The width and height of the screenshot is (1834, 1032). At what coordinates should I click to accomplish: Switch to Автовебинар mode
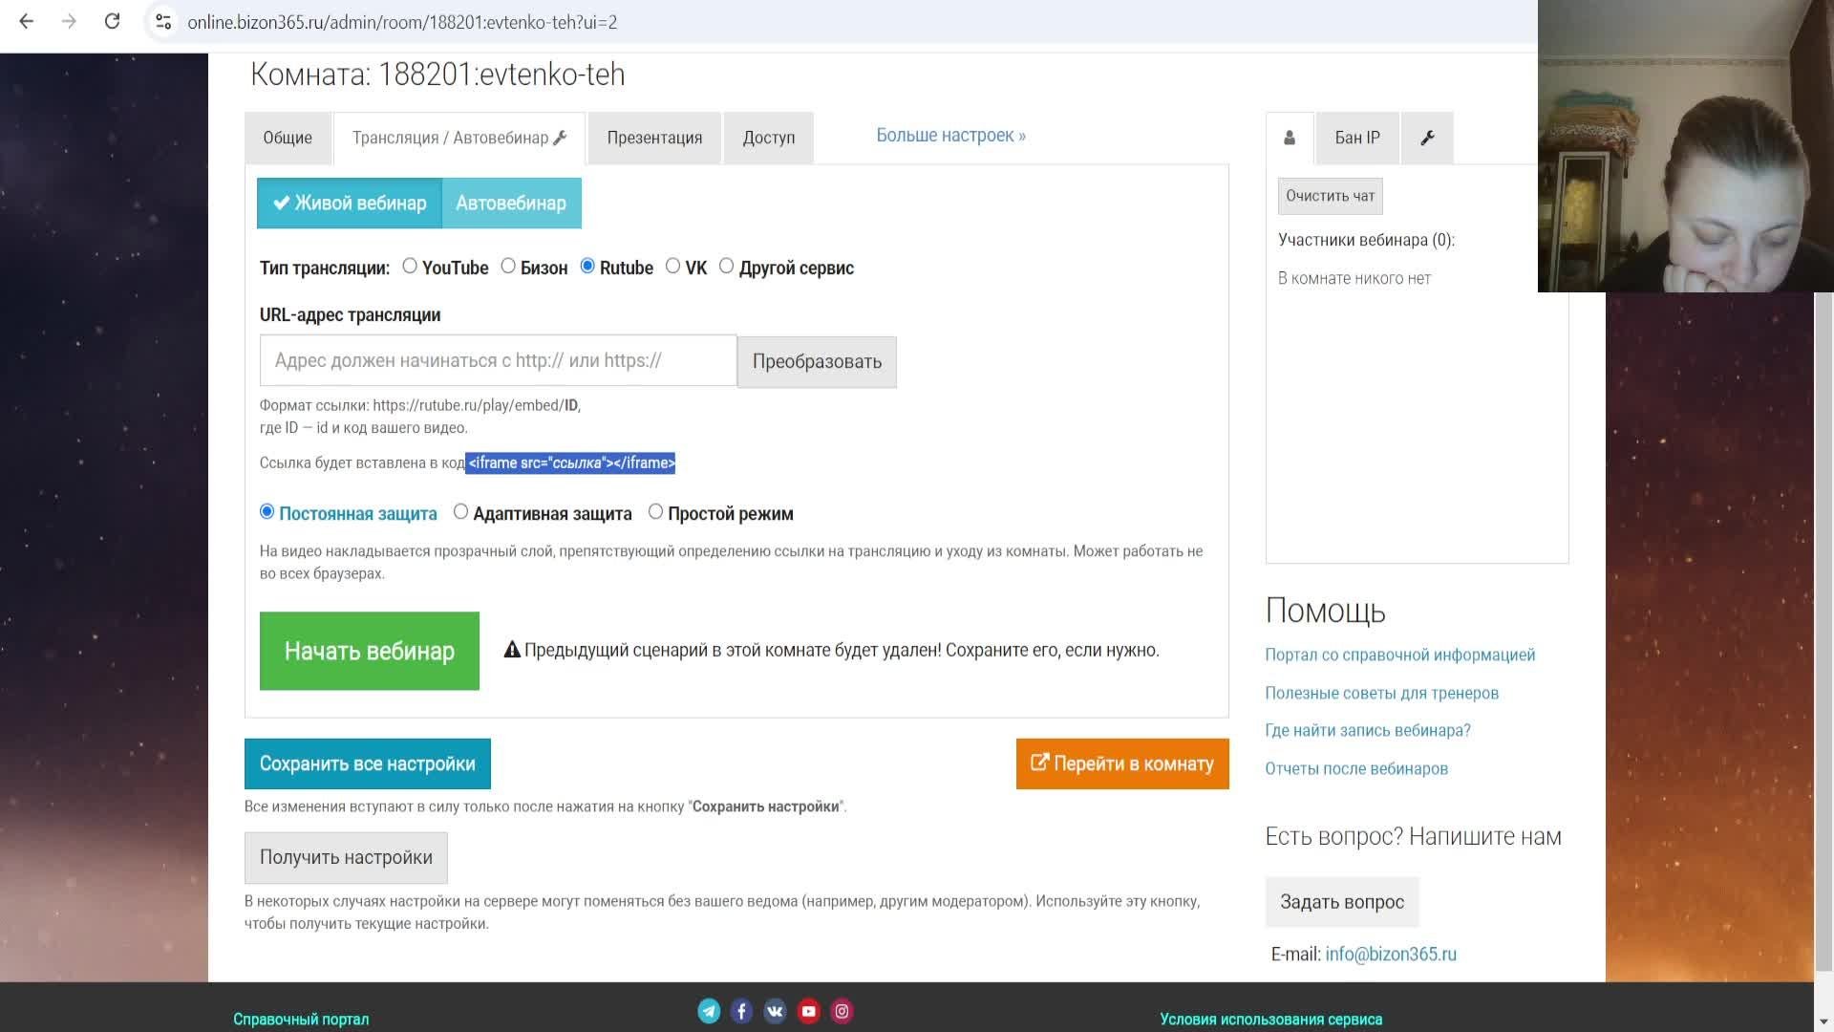[511, 203]
